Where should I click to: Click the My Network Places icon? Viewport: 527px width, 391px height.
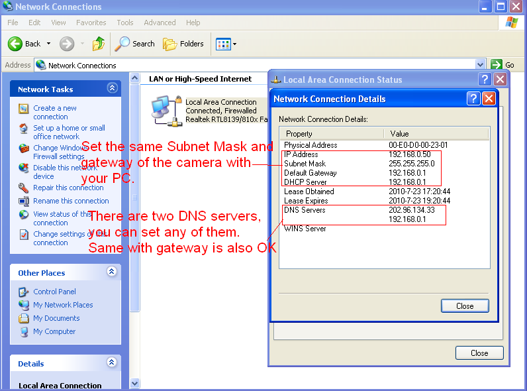(x=24, y=306)
